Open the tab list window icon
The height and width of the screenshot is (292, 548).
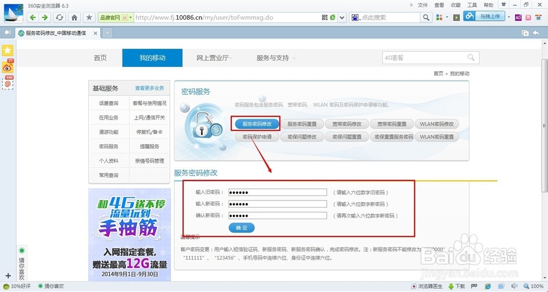pos(525,33)
